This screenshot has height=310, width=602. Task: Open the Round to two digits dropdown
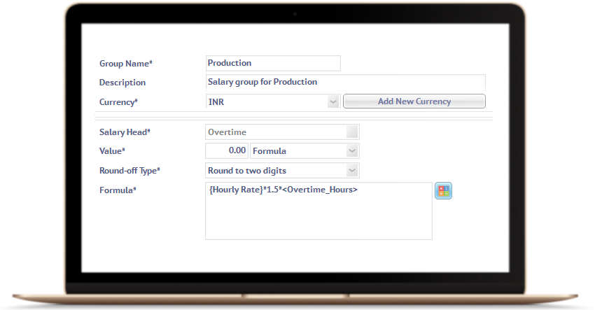click(x=282, y=170)
